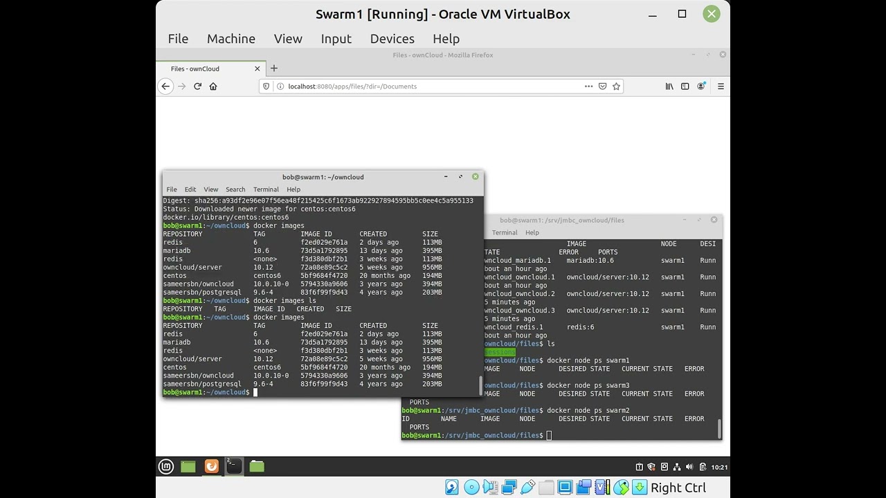
Task: Open VirtualBox Devices menu
Action: coord(392,39)
